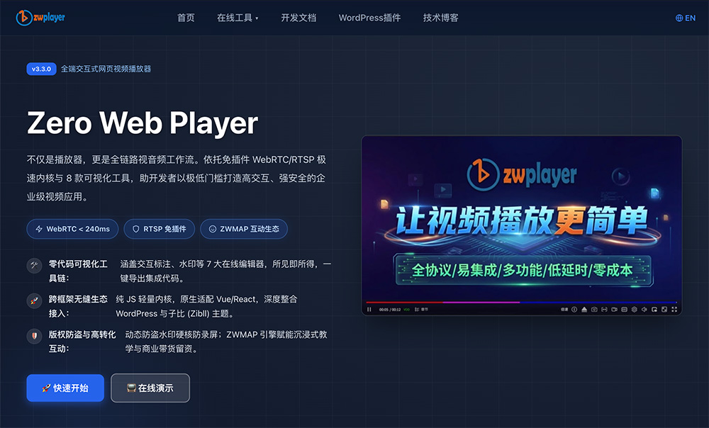Take a snapshot with the camera icon

click(594, 310)
